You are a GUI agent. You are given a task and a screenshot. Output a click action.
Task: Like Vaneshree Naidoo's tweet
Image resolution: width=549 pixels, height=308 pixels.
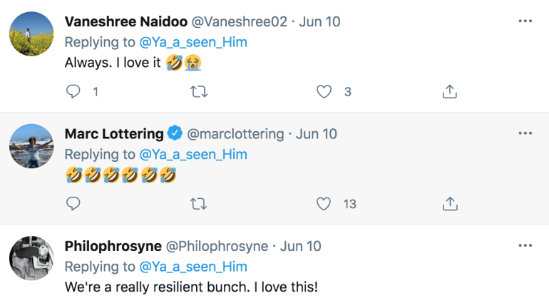tap(324, 92)
